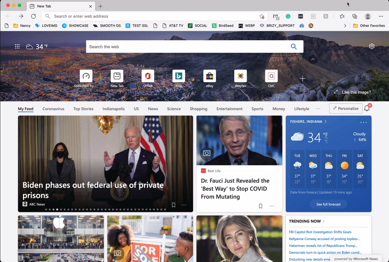Image resolution: width=389 pixels, height=262 pixels.
Task: Switch temperature unit to °C
Action: tap(326, 141)
